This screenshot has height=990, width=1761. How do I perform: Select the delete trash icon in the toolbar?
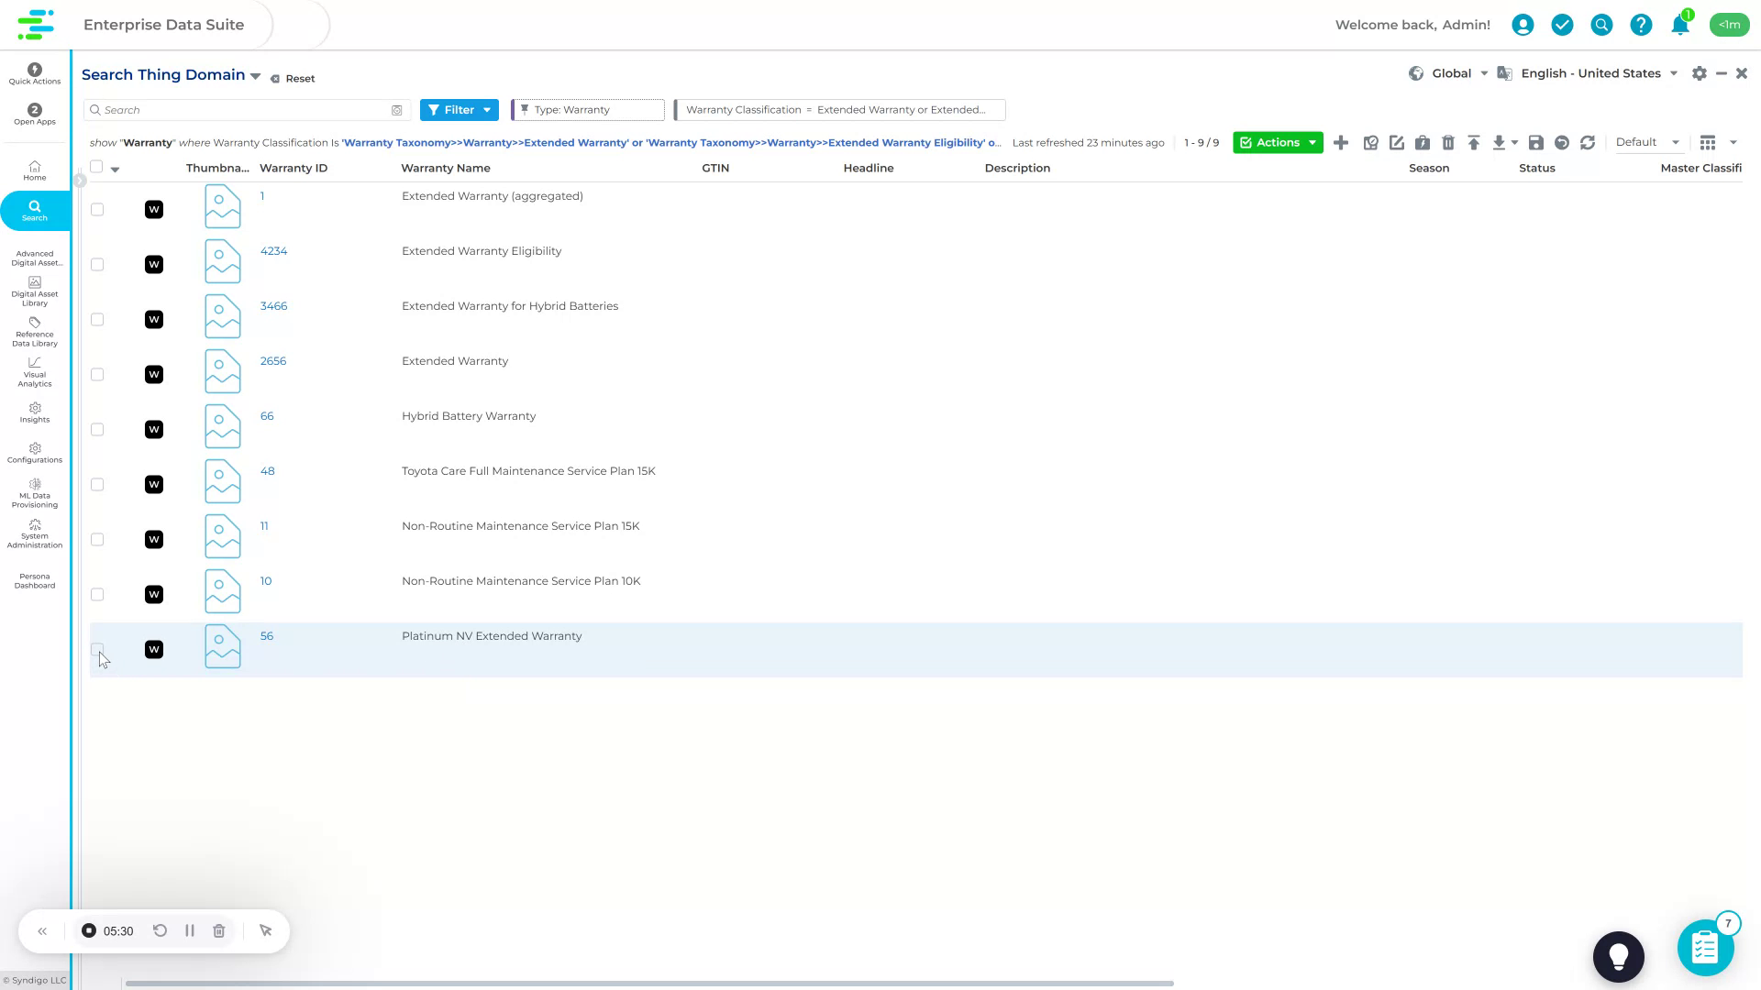(1448, 143)
